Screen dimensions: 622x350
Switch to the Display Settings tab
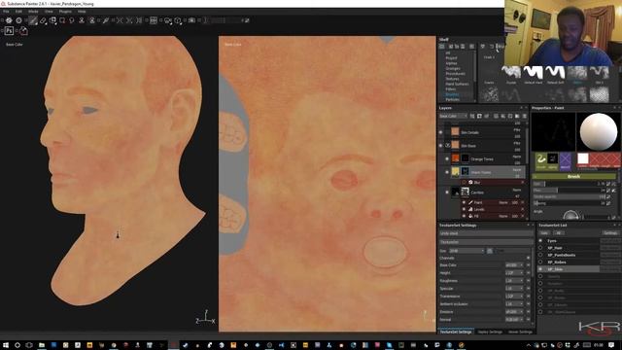point(490,332)
